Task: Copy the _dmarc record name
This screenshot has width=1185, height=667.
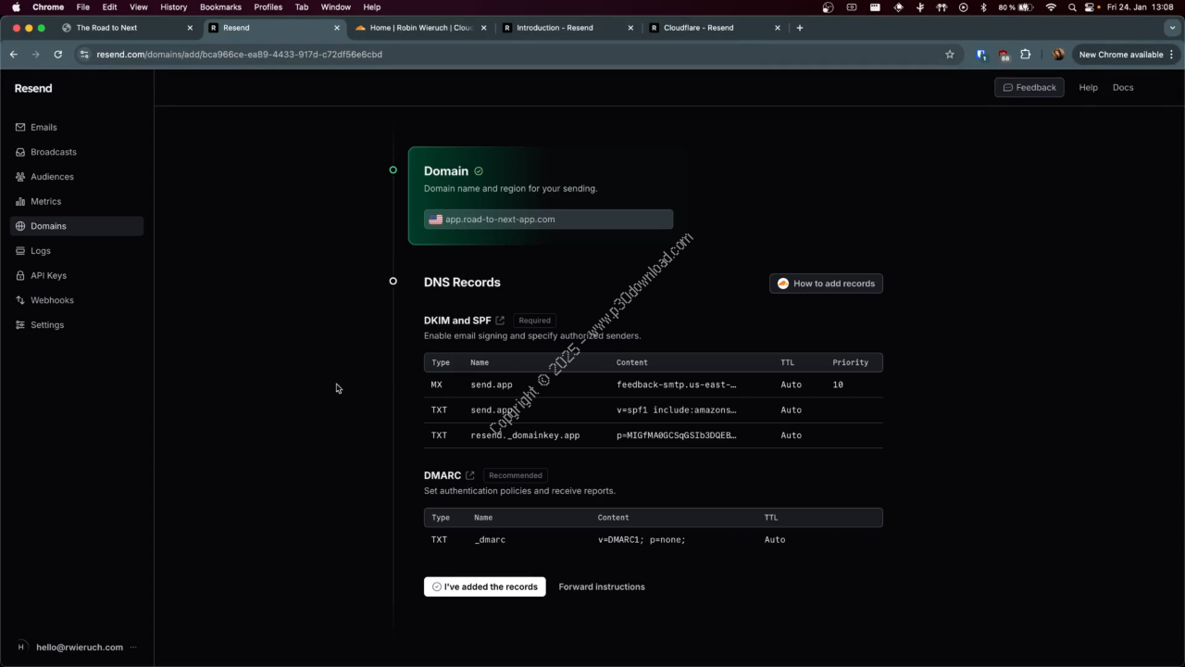Action: click(x=490, y=539)
